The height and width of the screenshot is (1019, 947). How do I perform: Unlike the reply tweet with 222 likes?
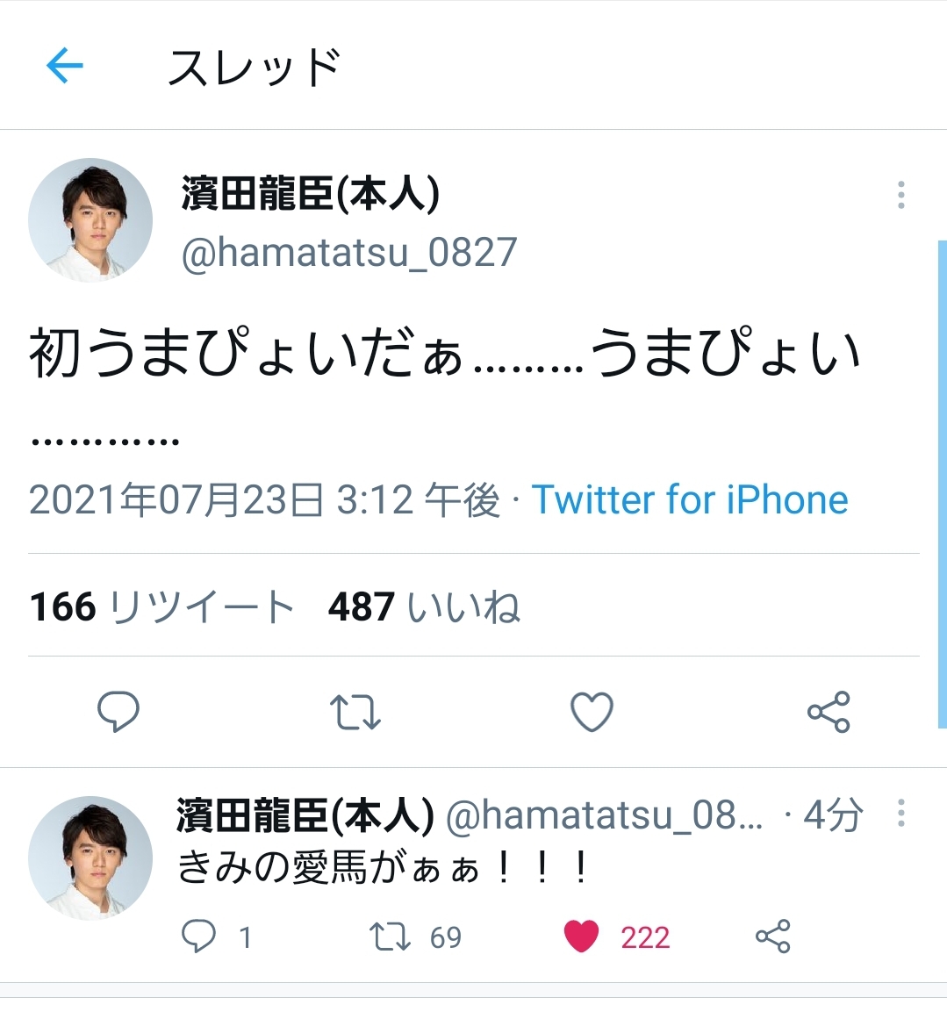click(x=581, y=936)
